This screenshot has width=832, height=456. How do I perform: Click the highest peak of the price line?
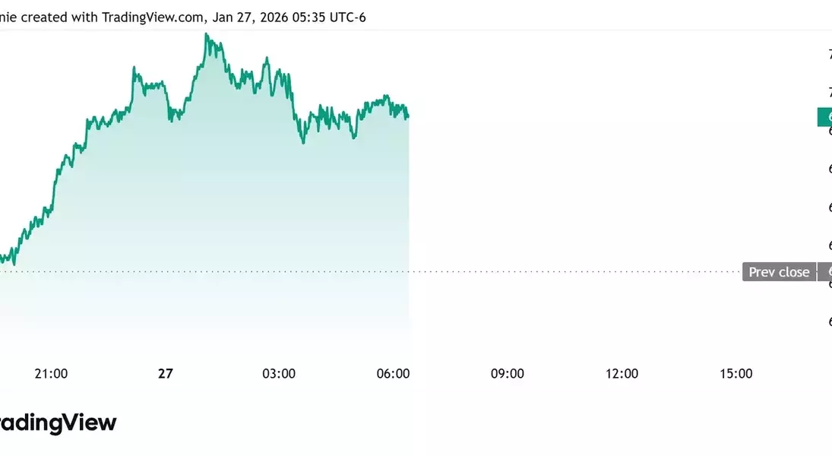[207, 35]
